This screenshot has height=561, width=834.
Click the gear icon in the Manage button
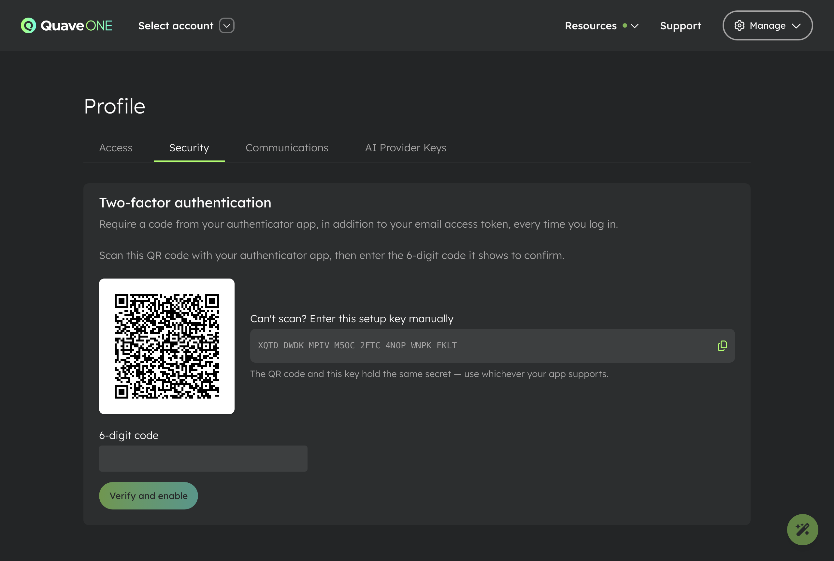739,26
